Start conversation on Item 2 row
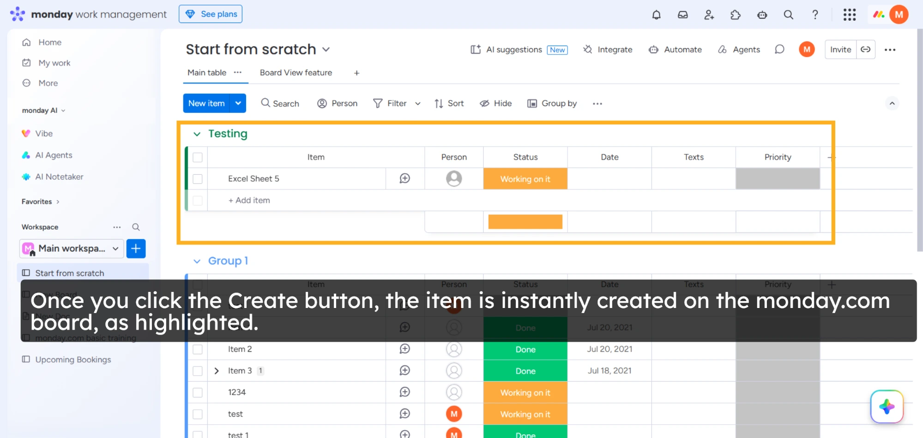Image resolution: width=923 pixels, height=438 pixels. coord(405,349)
